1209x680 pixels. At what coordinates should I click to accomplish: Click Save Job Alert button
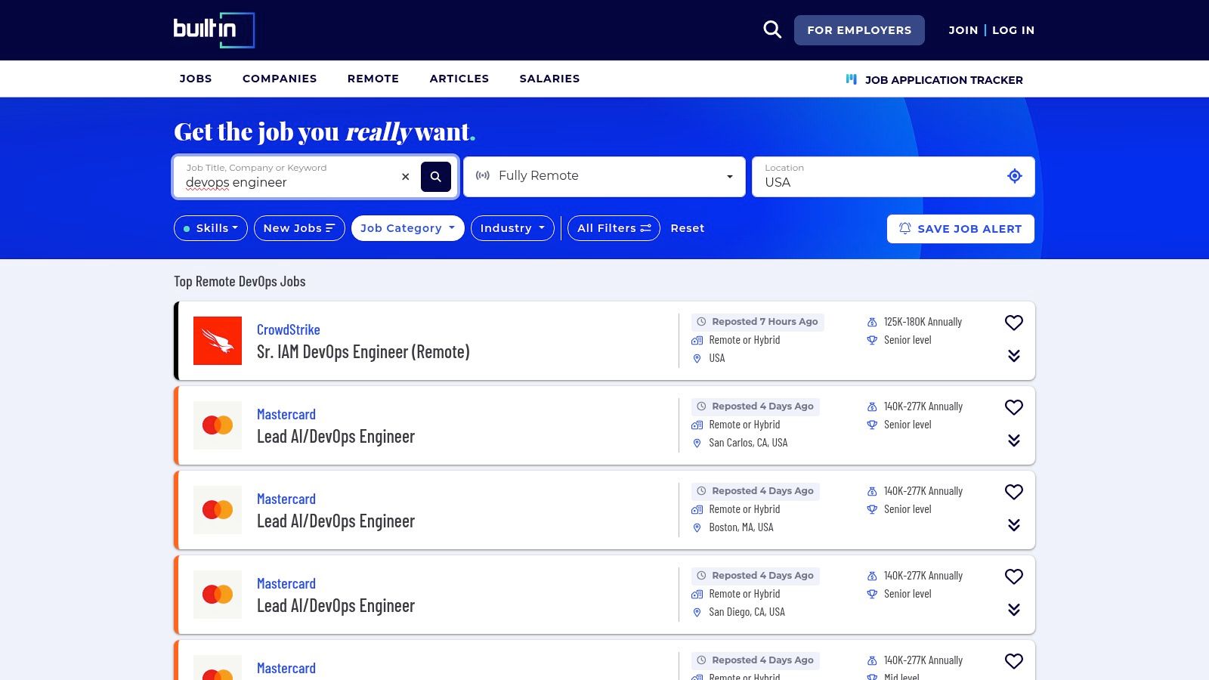click(960, 229)
